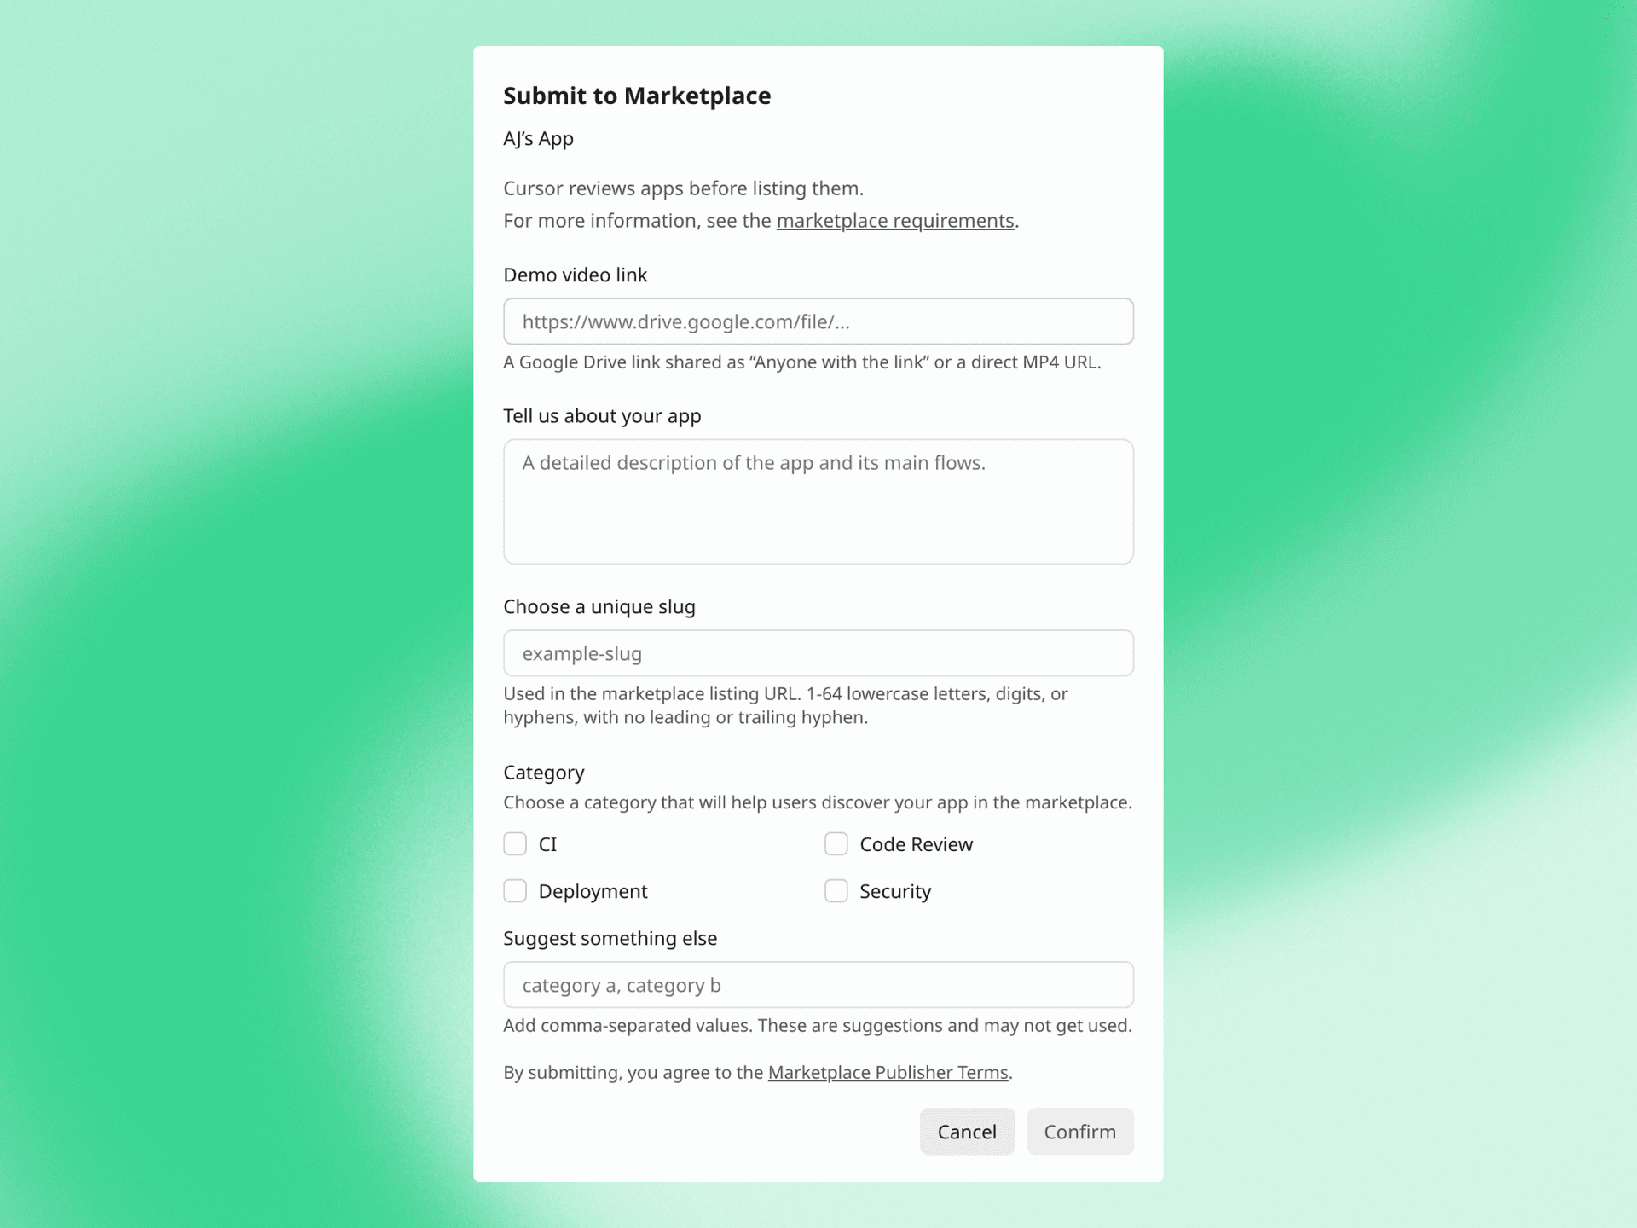This screenshot has width=1637, height=1228.
Task: Check the CI category checkbox
Action: 515,844
